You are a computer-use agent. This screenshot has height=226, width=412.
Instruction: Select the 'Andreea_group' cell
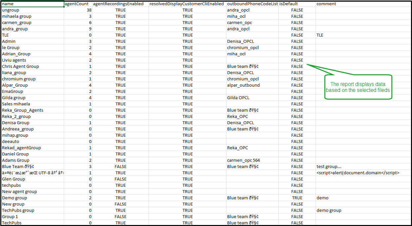32,129
